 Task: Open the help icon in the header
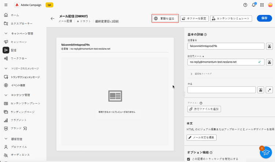coord(245,5)
